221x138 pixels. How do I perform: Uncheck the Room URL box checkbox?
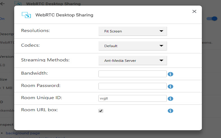click(101, 111)
